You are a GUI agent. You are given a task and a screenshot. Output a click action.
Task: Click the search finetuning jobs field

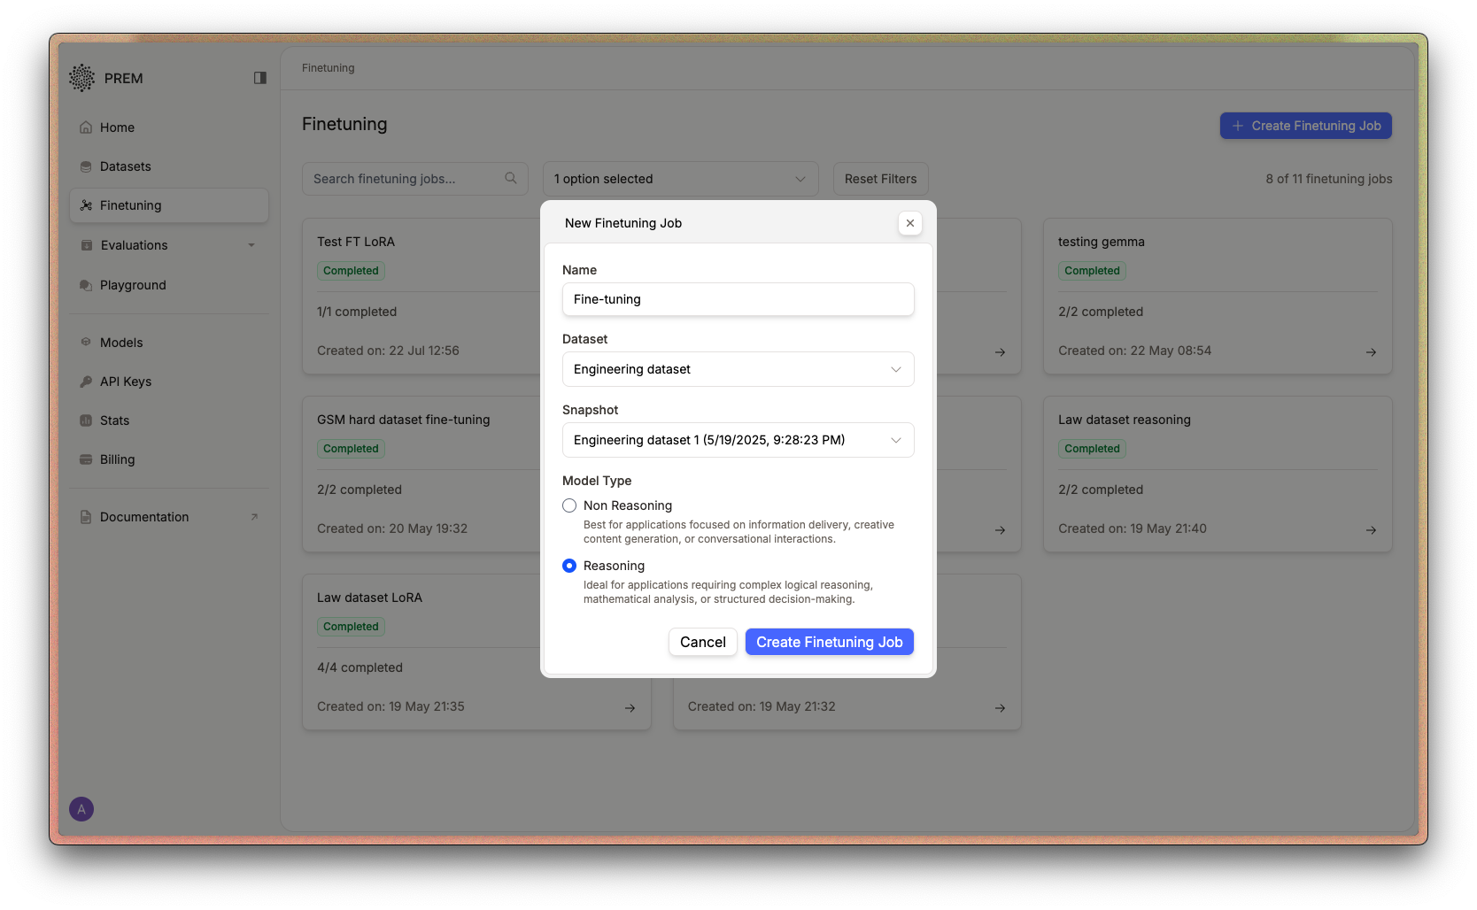[x=415, y=179]
